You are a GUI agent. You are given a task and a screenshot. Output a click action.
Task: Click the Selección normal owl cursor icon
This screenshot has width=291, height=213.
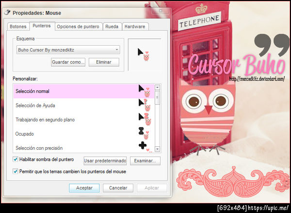[144, 91]
